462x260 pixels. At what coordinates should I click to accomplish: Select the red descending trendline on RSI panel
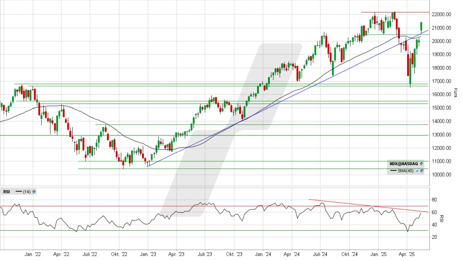click(x=369, y=206)
